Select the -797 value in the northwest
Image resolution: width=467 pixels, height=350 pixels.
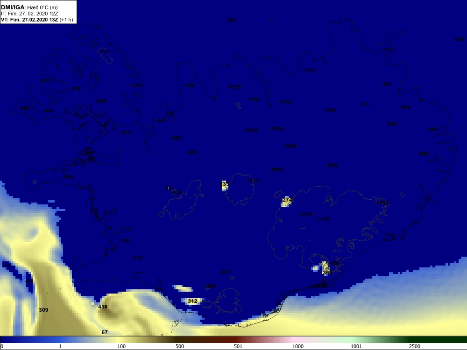(104, 52)
